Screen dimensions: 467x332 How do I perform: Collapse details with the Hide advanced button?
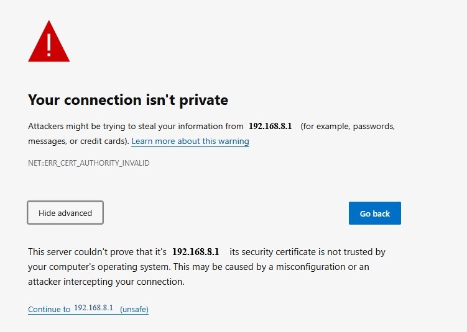click(x=65, y=212)
